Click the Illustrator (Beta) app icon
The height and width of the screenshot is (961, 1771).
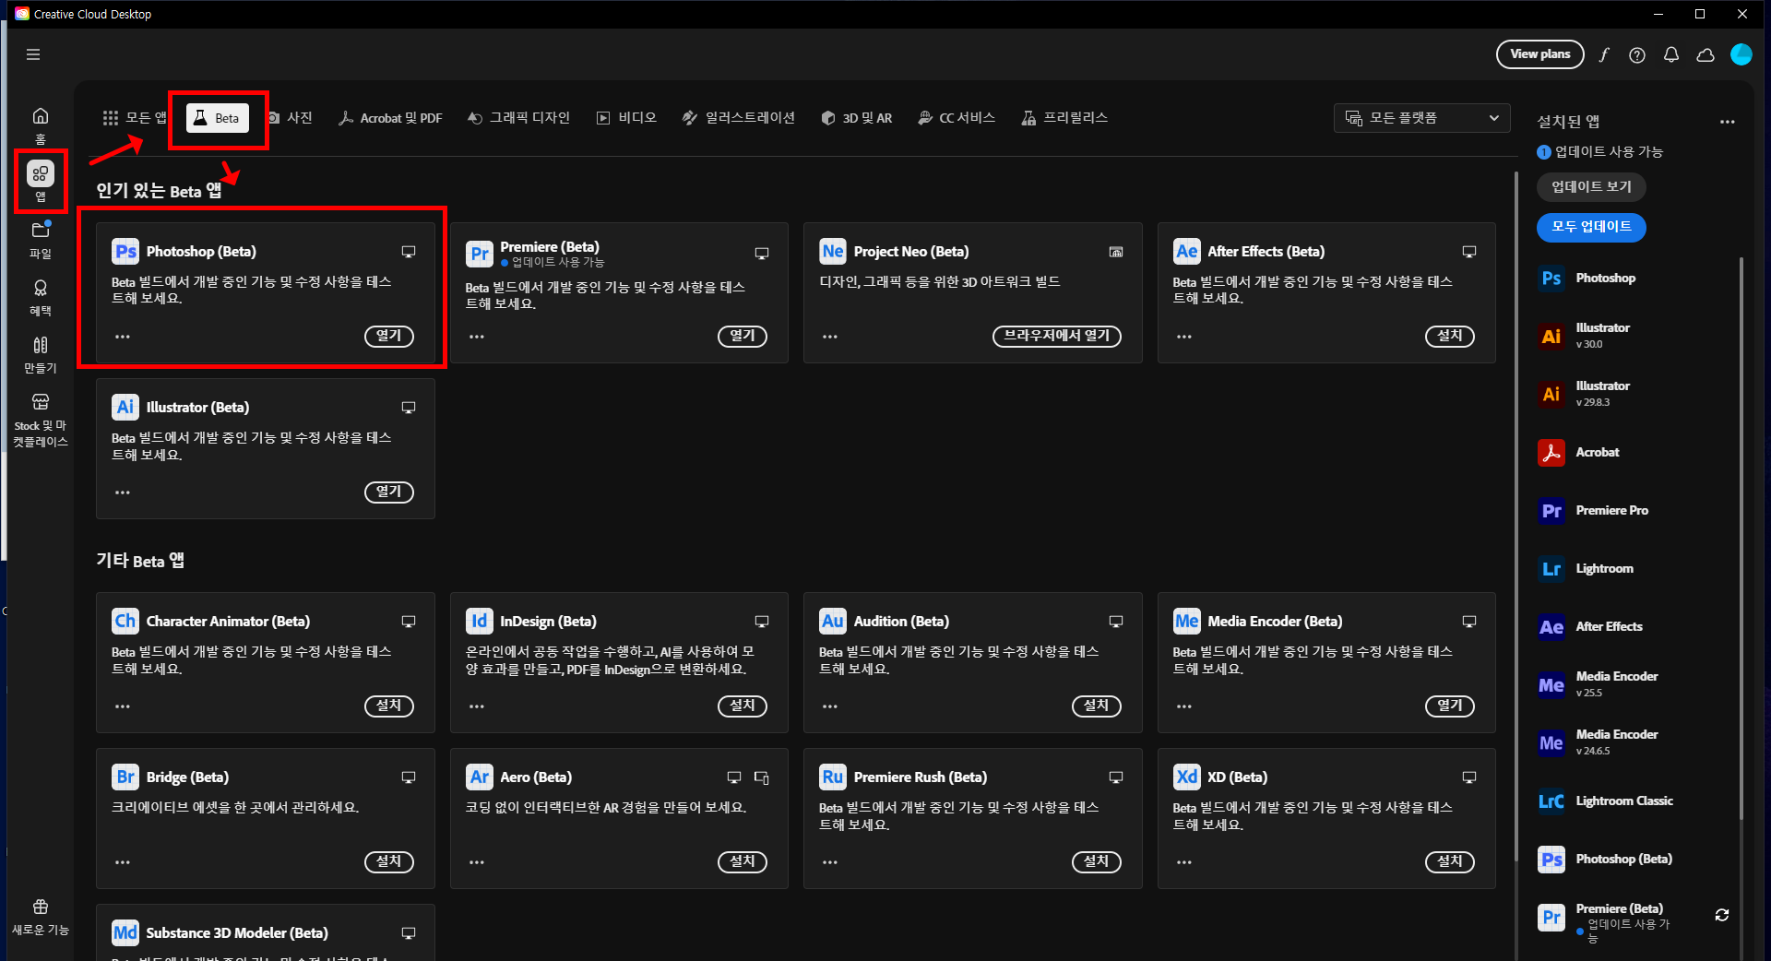125,408
